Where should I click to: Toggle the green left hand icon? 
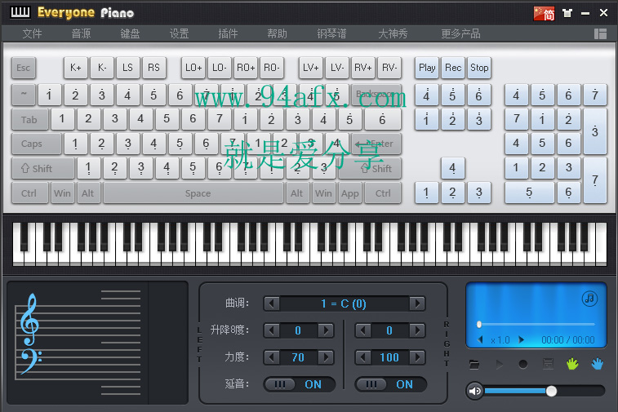click(572, 364)
